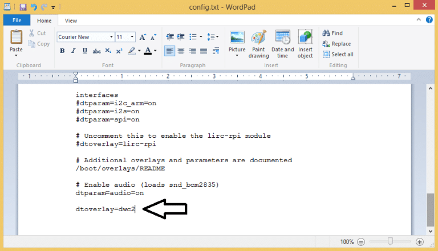
Task: Click the zoom slider handle
Action: pyautogui.click(x=390, y=241)
